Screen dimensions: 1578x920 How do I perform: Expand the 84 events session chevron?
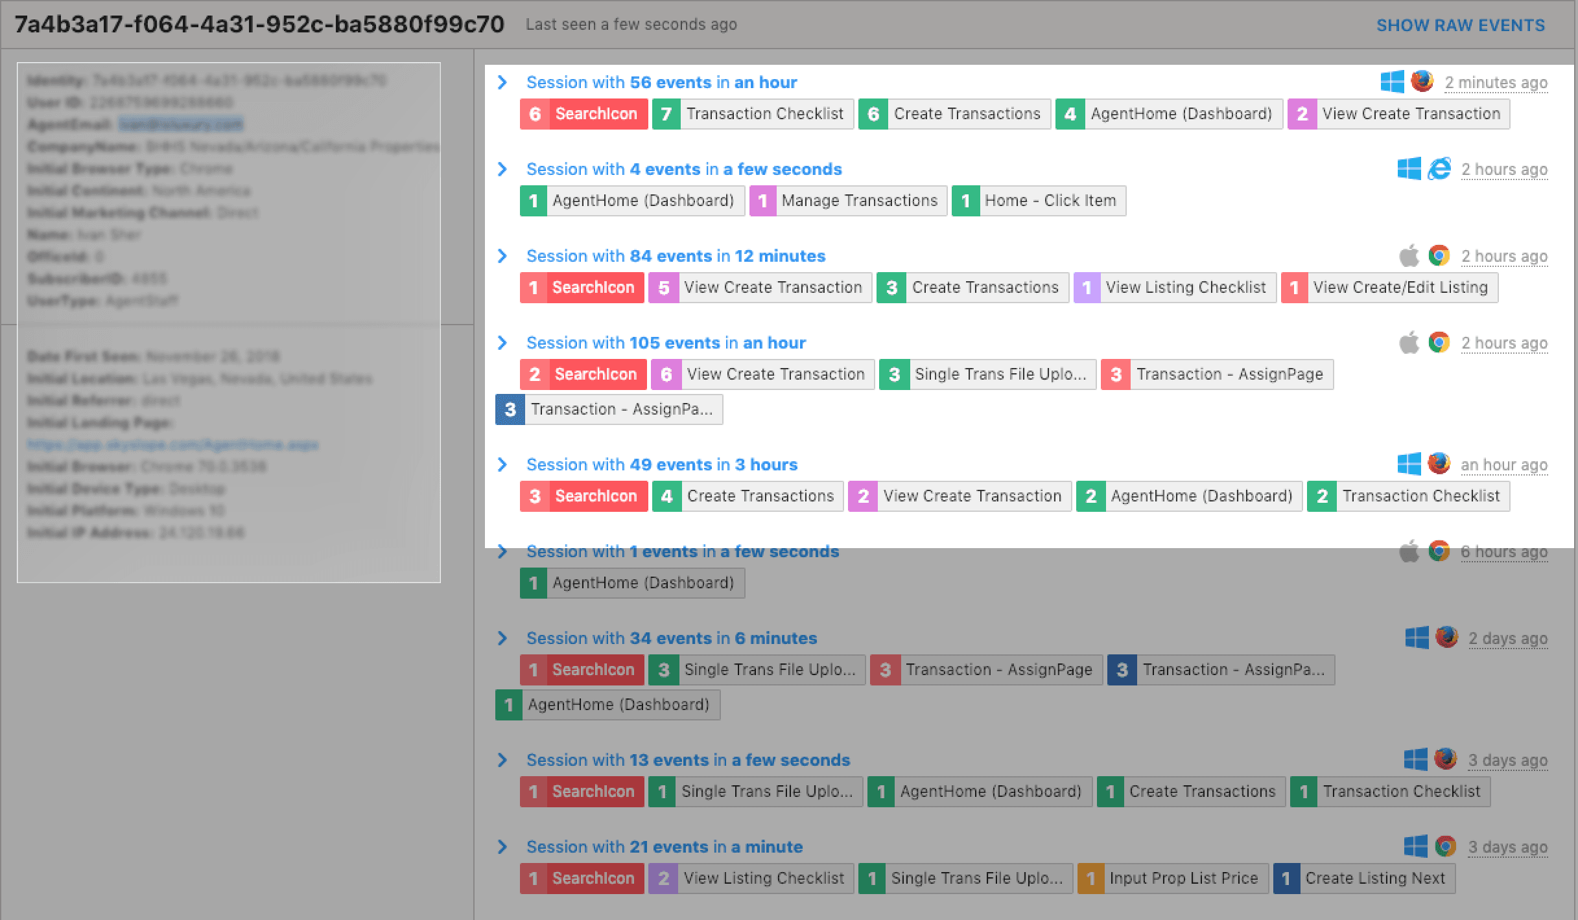(502, 256)
